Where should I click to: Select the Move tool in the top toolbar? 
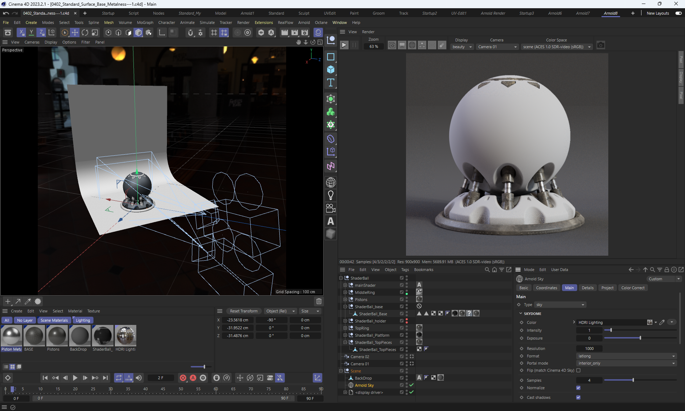click(x=75, y=32)
